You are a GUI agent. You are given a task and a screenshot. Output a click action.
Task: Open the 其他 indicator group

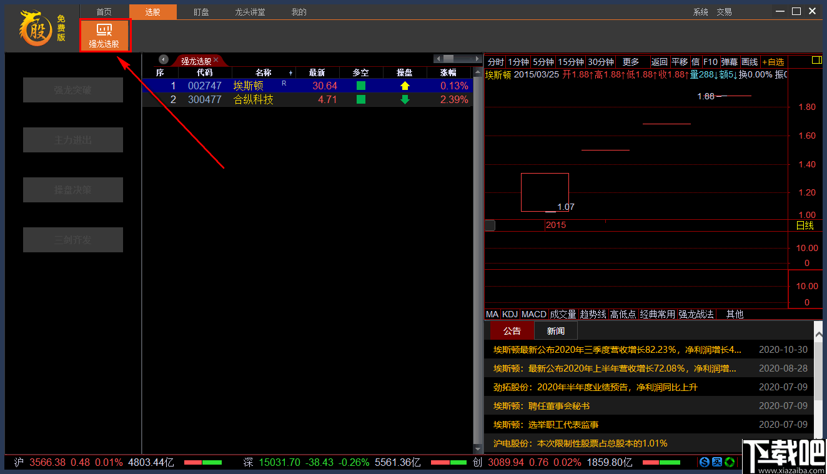click(735, 314)
